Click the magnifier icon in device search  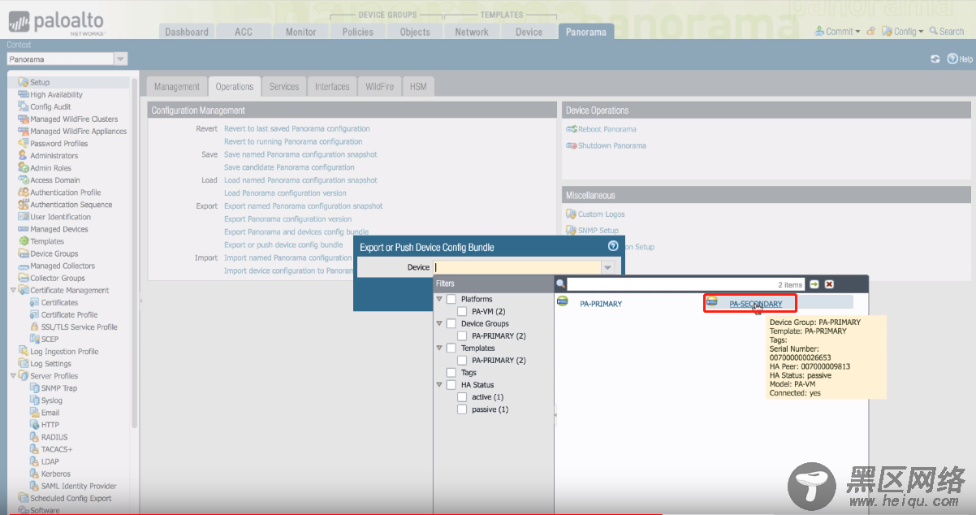coord(560,284)
